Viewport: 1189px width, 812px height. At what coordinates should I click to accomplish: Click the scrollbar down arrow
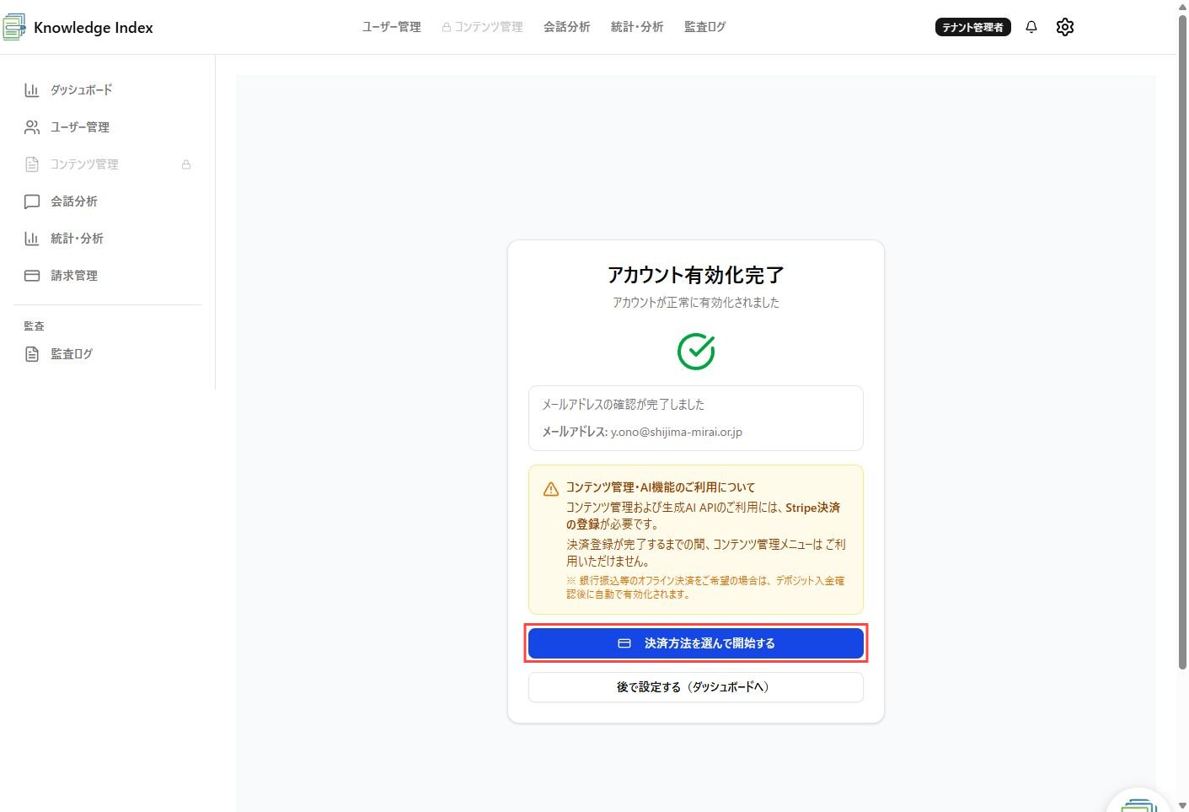tap(1182, 805)
